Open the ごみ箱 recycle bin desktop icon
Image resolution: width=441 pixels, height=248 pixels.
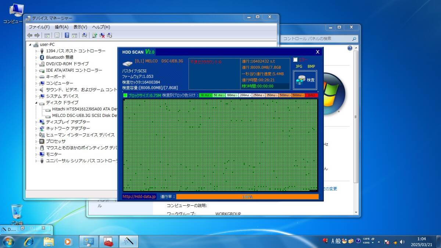point(17,215)
